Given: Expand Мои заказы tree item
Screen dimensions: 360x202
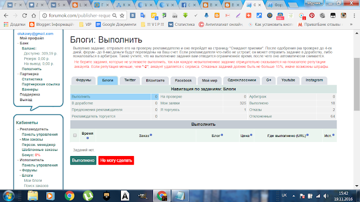Looking at the screenshot, I should [20, 140].
